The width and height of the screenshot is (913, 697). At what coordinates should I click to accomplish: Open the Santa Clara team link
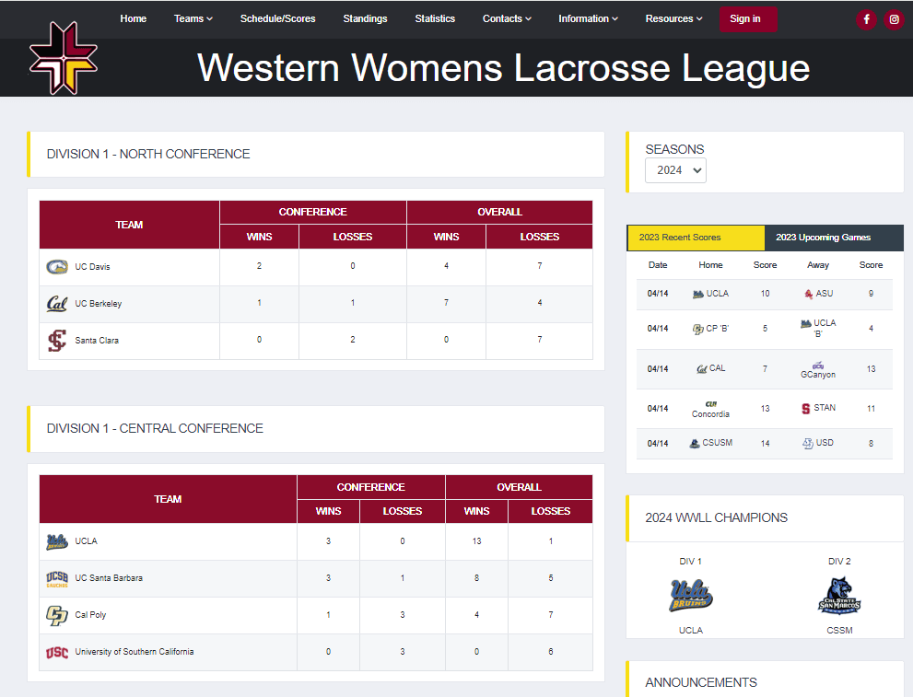tap(97, 341)
